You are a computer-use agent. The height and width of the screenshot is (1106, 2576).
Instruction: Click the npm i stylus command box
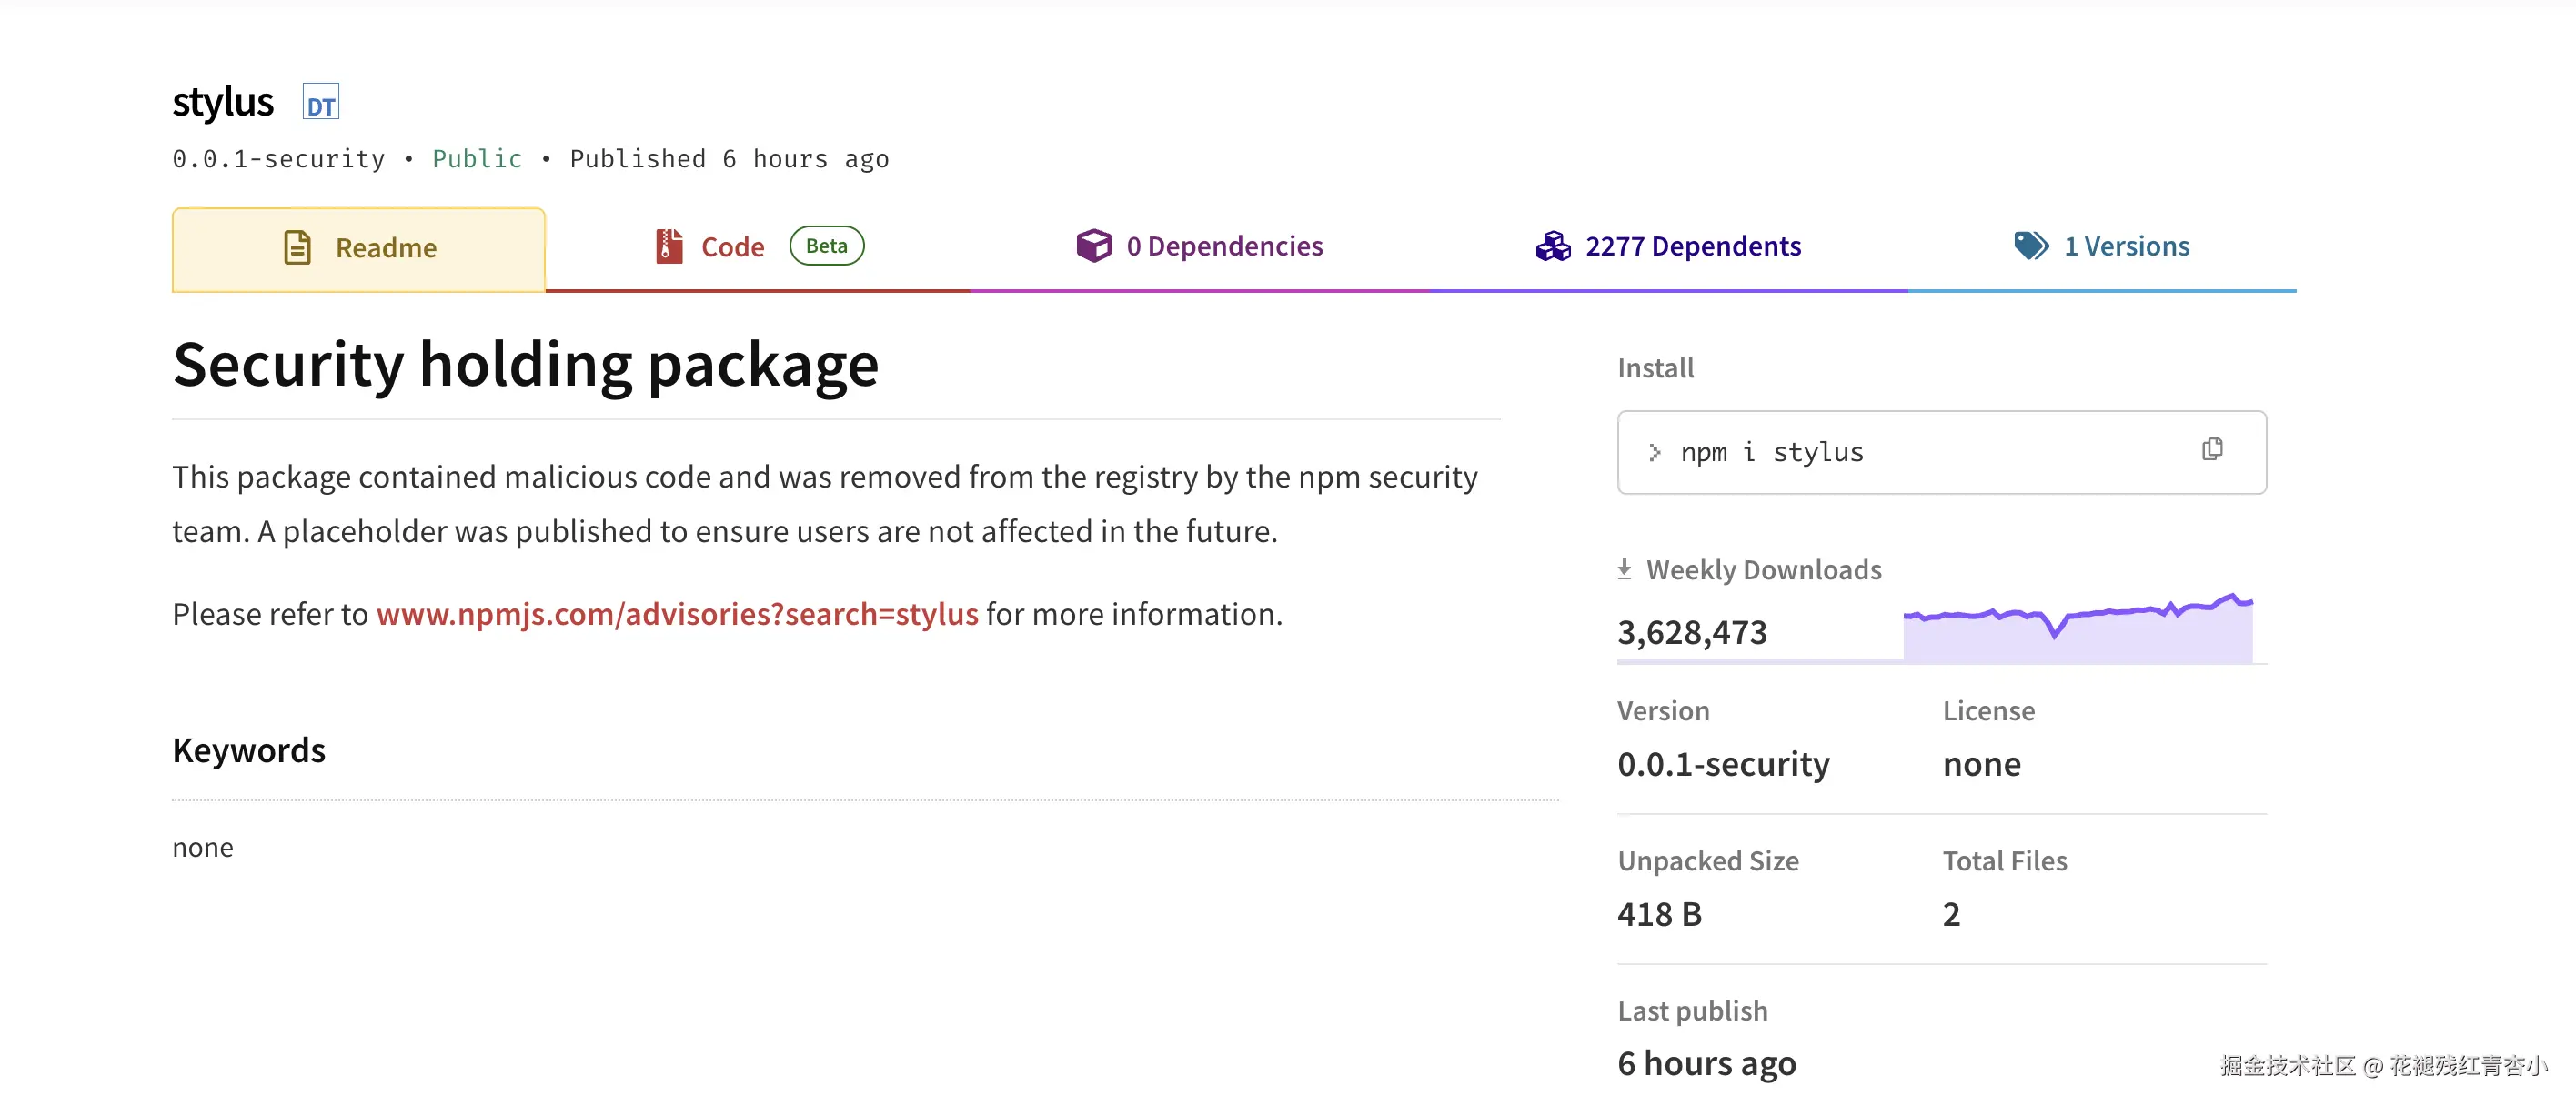pos(1900,452)
